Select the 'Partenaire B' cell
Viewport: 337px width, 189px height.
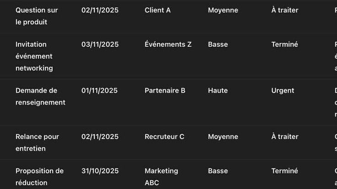point(165,90)
